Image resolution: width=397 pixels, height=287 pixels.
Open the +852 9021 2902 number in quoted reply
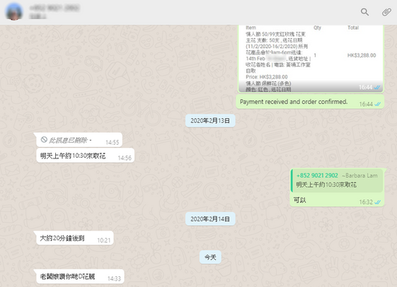[x=317, y=175]
